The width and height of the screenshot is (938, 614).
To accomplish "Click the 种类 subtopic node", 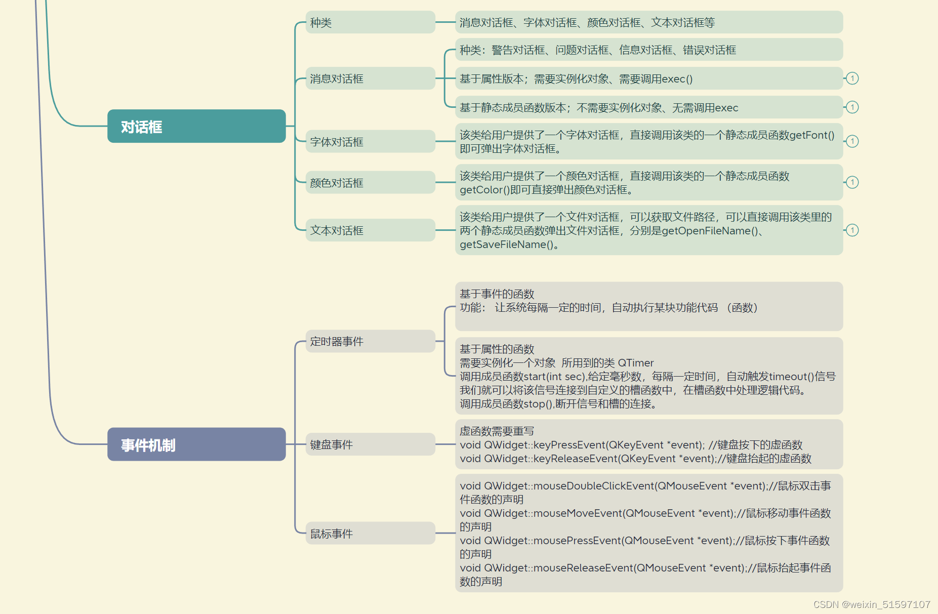I will coord(371,22).
